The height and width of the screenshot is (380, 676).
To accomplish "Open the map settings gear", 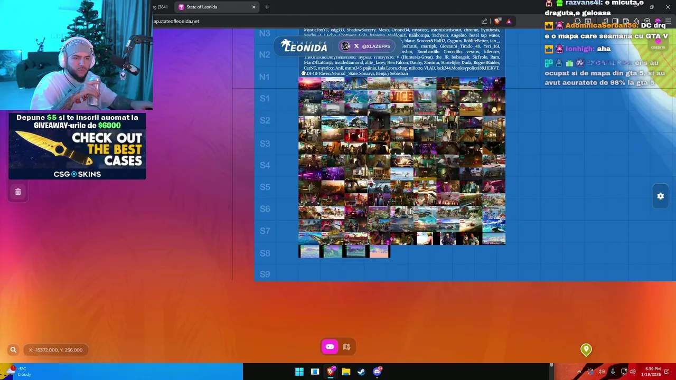I will tap(660, 196).
